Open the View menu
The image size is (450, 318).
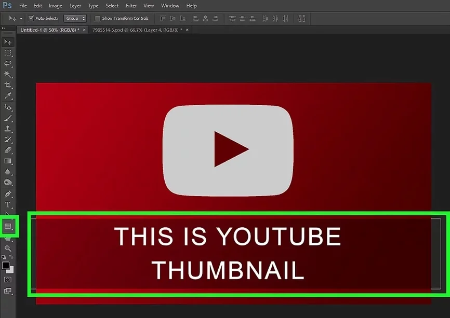[x=149, y=6]
